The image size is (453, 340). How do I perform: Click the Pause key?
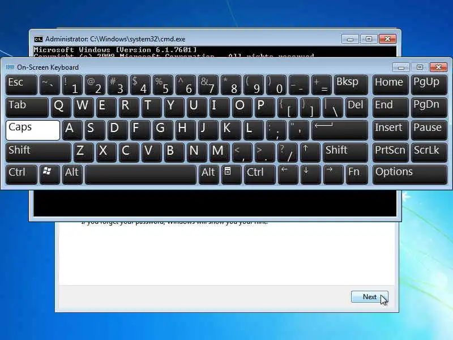429,130
